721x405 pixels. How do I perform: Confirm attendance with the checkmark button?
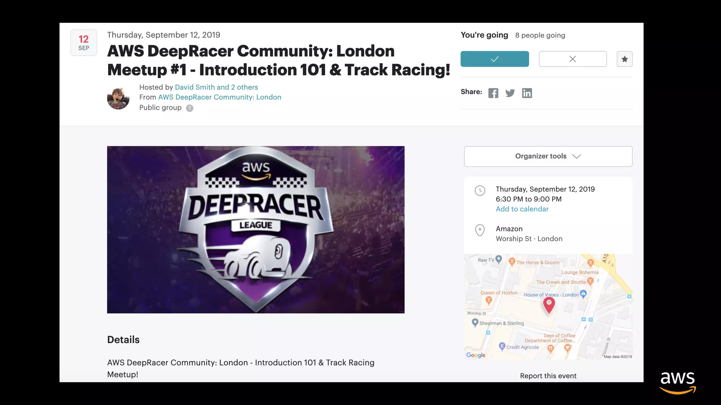click(494, 59)
